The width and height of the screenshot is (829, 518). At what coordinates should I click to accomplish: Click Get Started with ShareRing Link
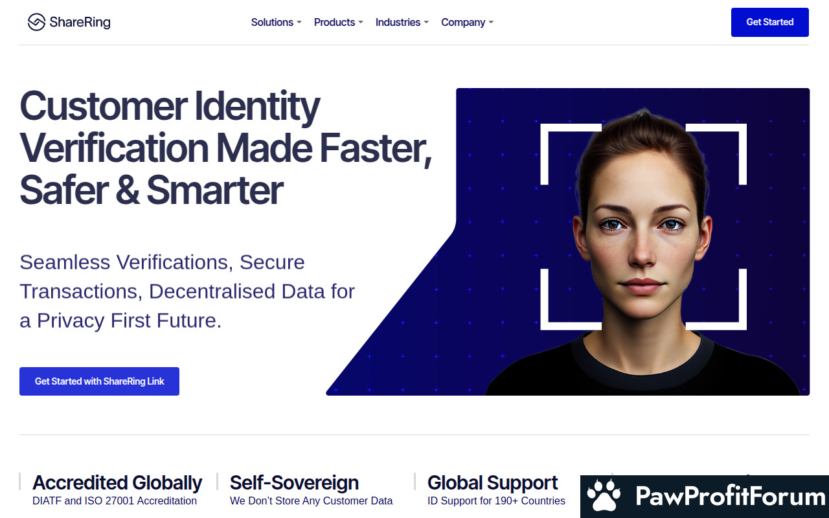[99, 381]
